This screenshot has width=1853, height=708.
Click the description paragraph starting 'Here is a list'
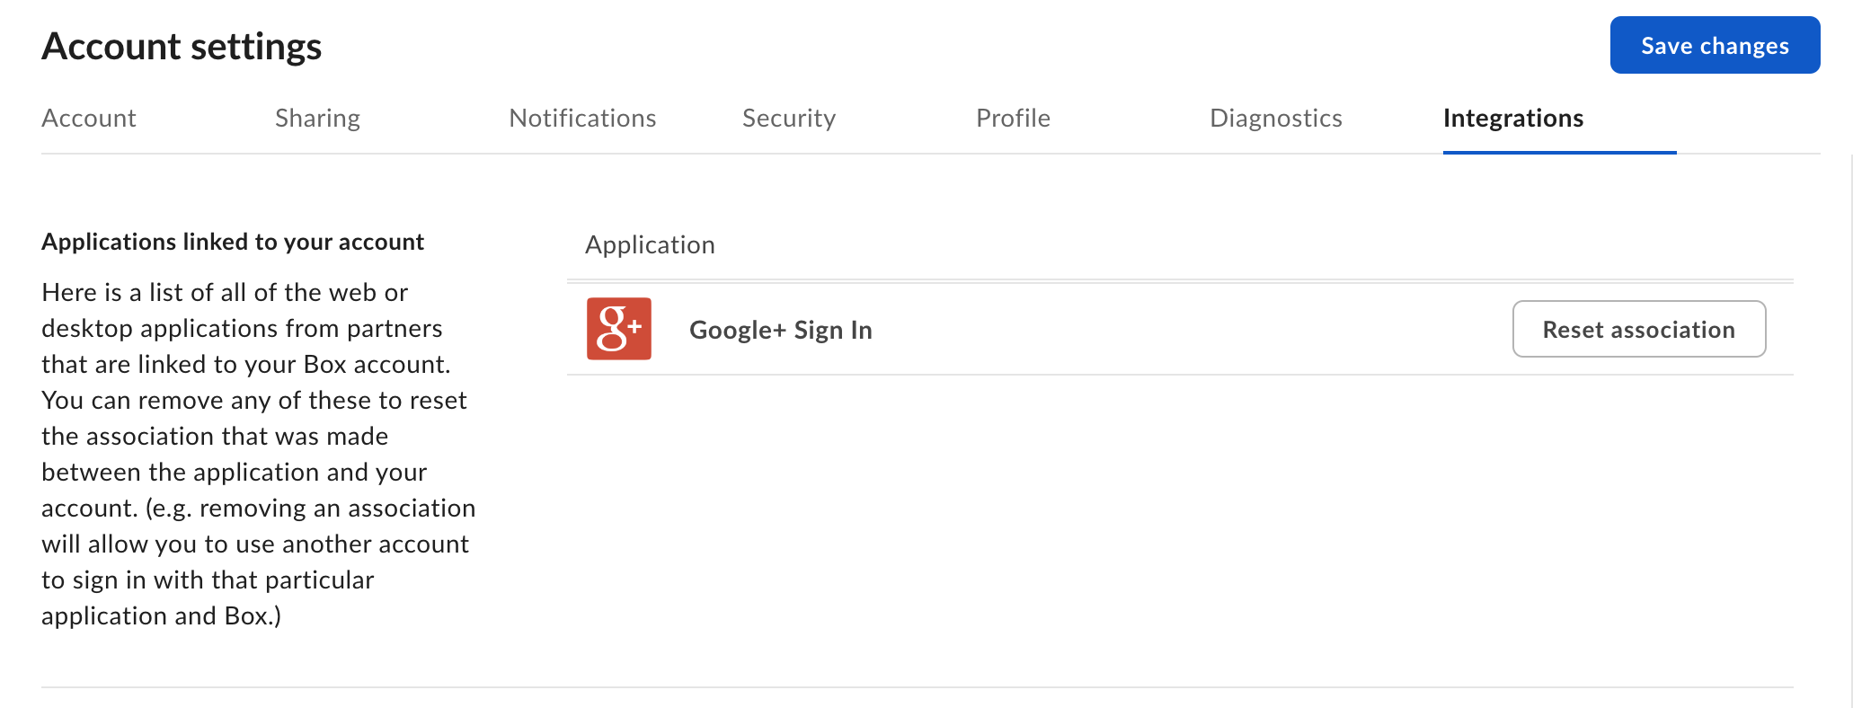point(259,454)
